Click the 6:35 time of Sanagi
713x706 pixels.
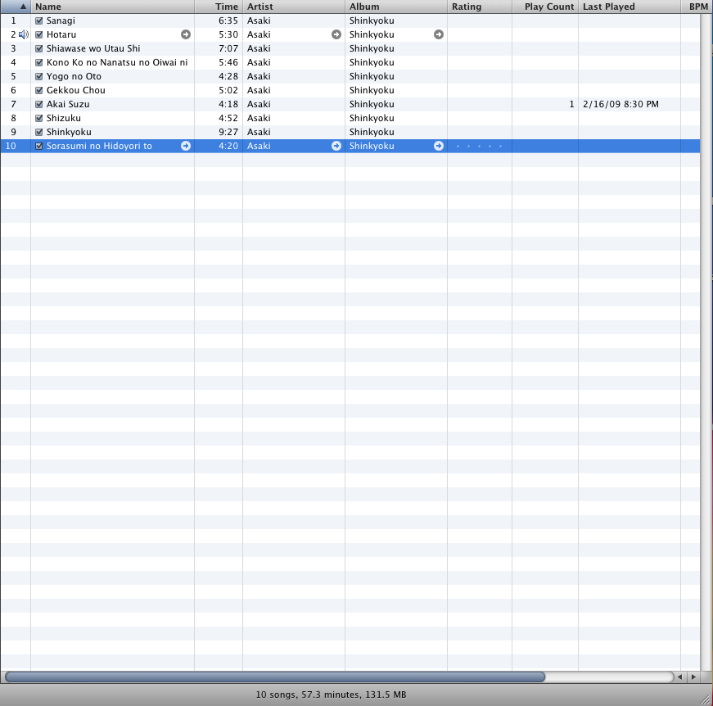(x=228, y=21)
